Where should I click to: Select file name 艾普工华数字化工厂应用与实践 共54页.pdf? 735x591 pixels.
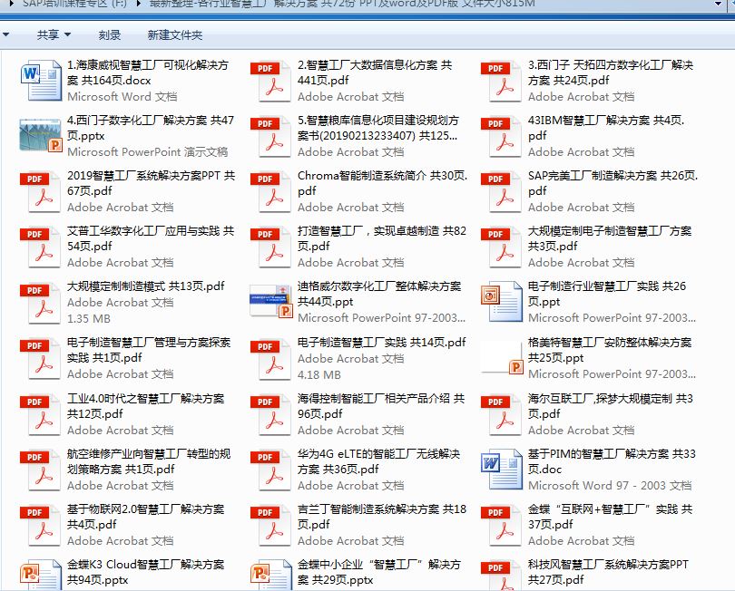pos(151,238)
